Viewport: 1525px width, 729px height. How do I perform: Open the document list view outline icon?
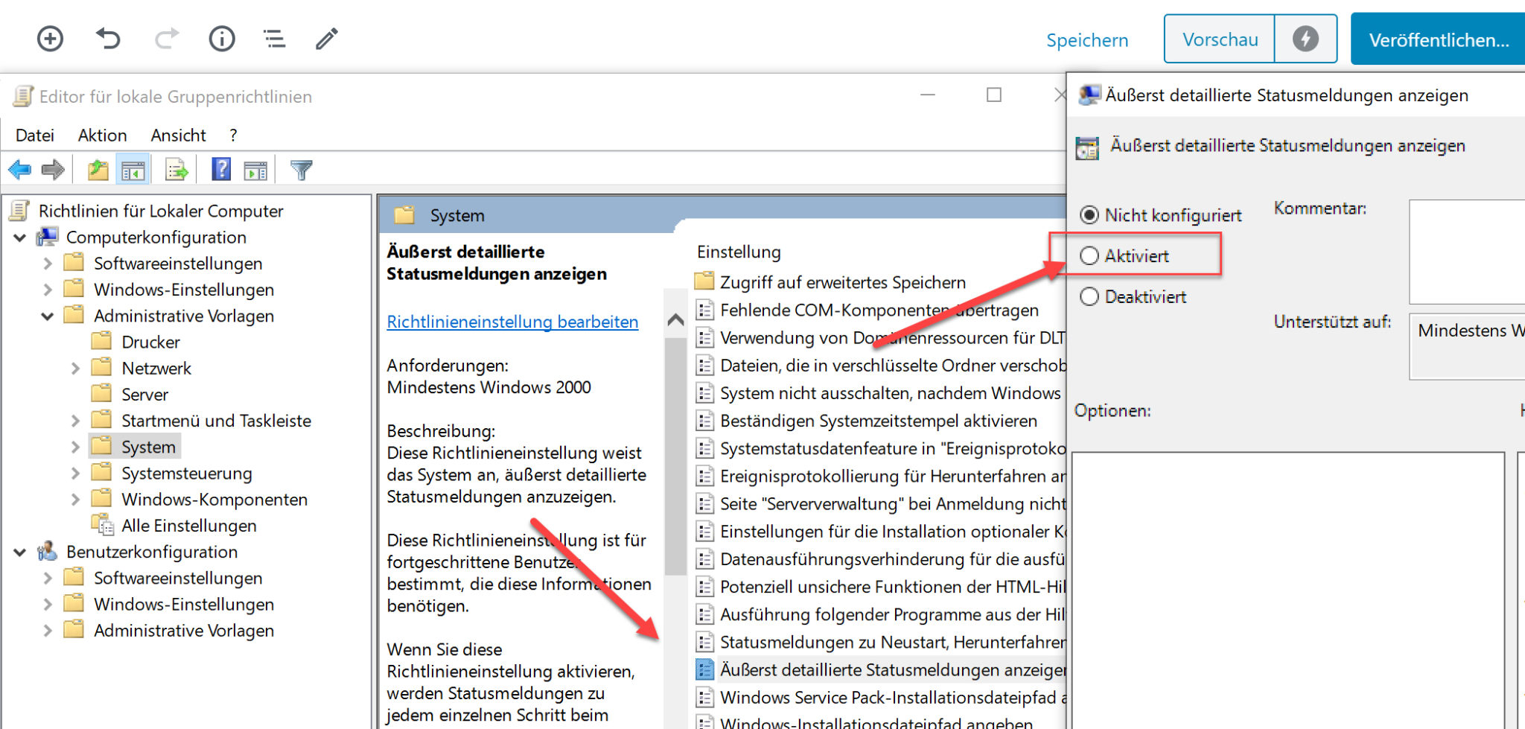coord(274,38)
